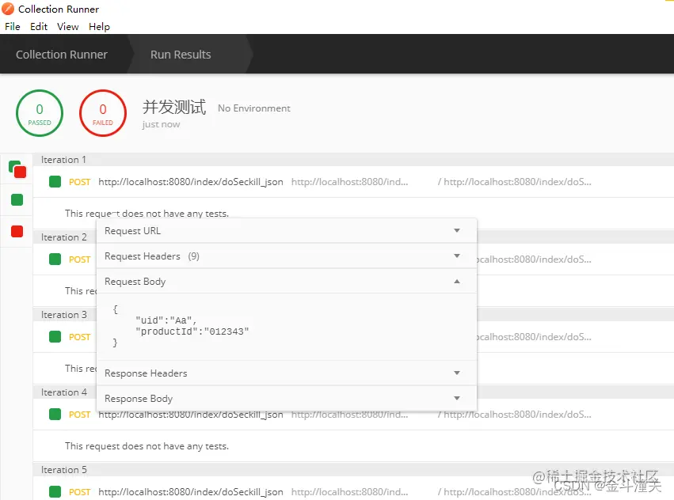Image resolution: width=674 pixels, height=500 pixels.
Task: Click Iteration 4 'does not have any tests' message
Action: pos(147,446)
